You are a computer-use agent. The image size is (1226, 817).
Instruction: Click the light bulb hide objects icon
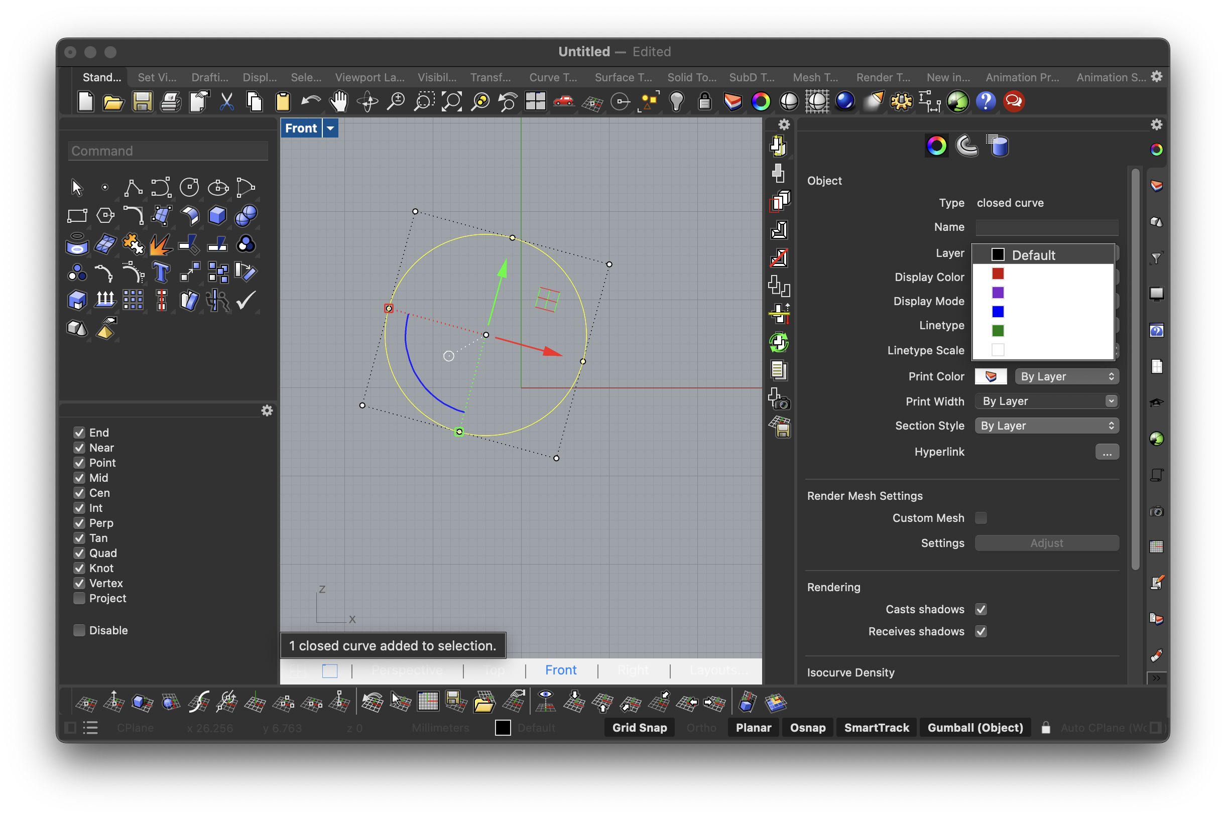677,101
